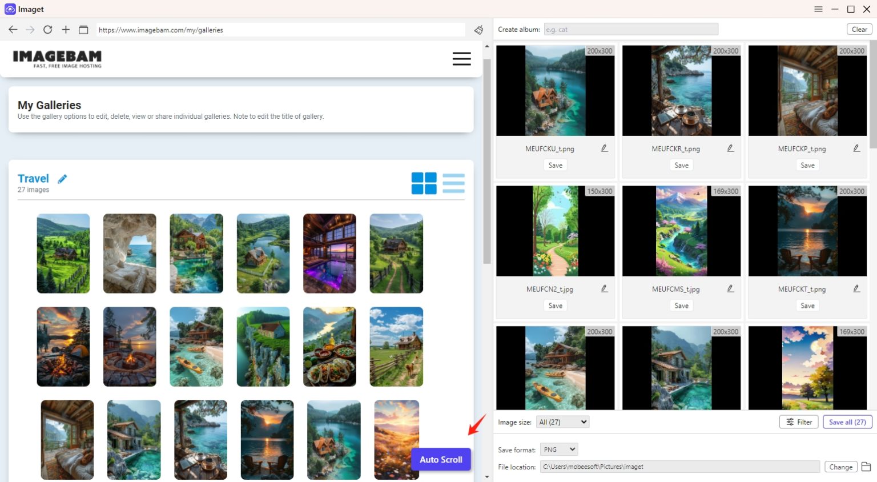Change the Save format from PNG
The height and width of the screenshot is (482, 877).
(558, 449)
